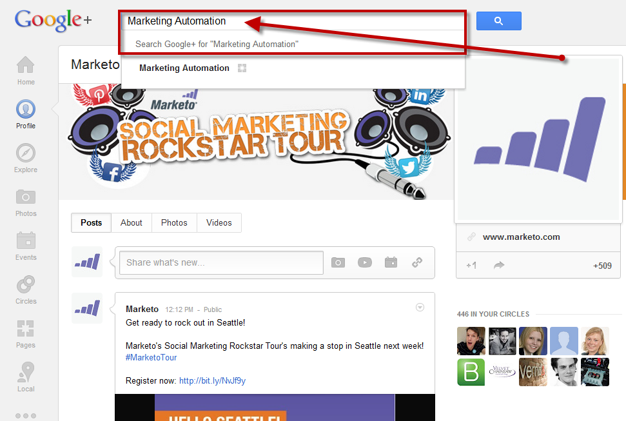
Task: Click the 'Share what's new...' box
Action: [221, 262]
